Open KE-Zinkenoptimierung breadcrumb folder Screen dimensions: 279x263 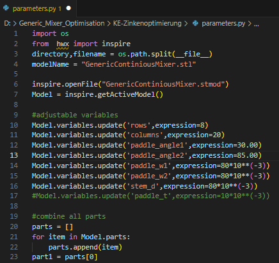coord(147,23)
